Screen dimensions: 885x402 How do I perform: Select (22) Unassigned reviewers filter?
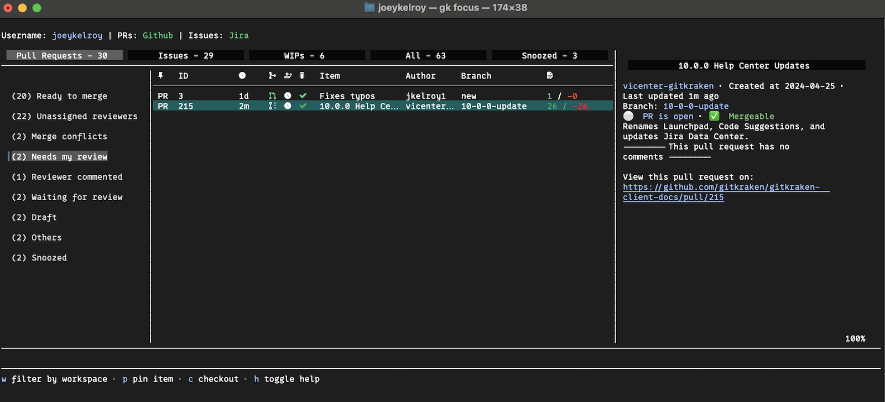(75, 116)
